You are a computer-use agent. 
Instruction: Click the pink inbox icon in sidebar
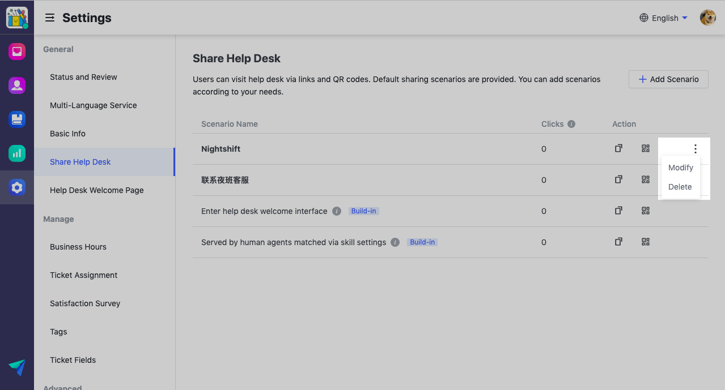17,52
